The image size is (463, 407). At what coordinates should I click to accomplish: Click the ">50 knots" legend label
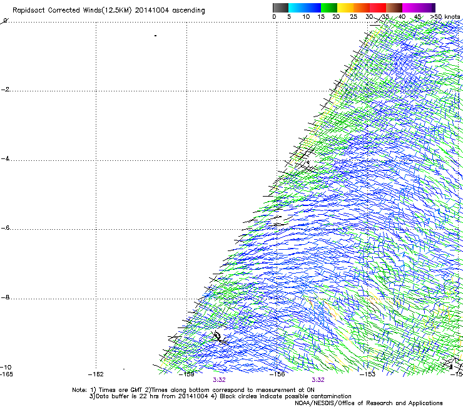[445, 17]
